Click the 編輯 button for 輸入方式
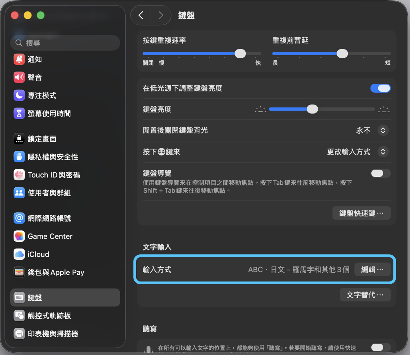Screen dimensions: 410x355 tap(372, 269)
